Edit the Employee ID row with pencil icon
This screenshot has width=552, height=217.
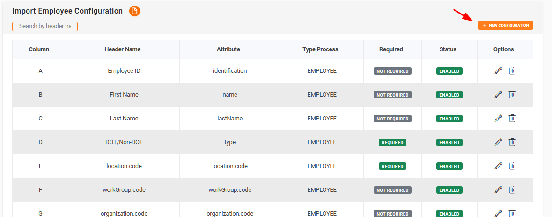[498, 71]
